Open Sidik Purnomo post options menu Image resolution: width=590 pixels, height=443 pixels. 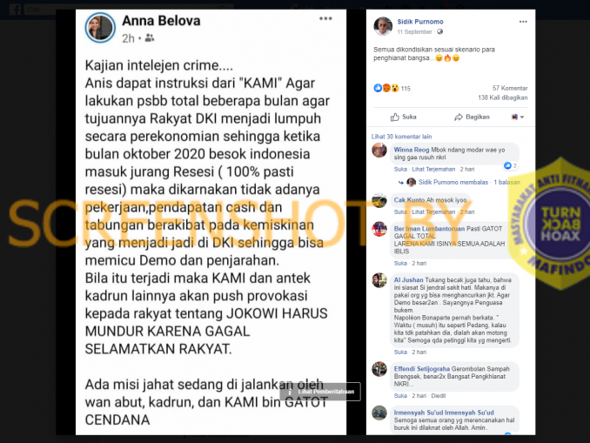pos(523,22)
